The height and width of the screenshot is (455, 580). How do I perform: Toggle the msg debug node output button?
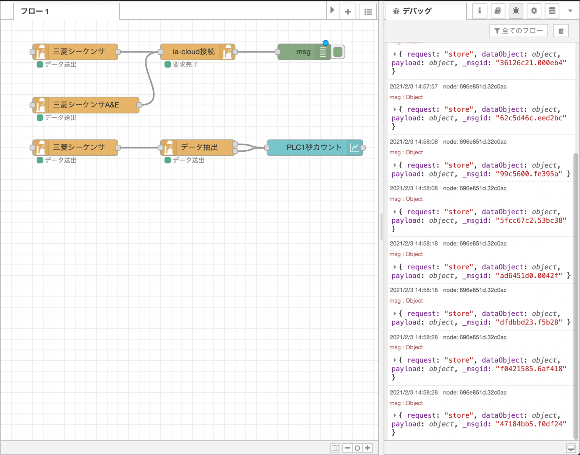(338, 52)
